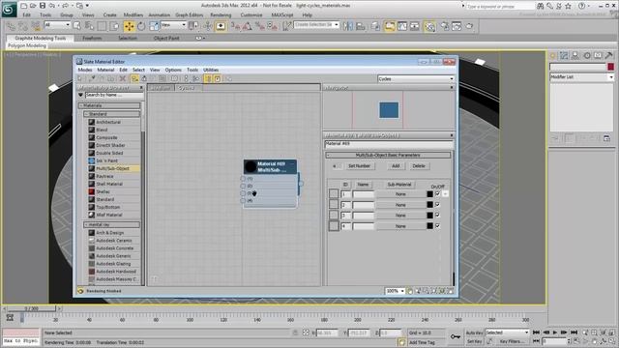Toggle On/Off checkbox for sub-material ID 4
The width and height of the screenshot is (619, 348).
437,225
